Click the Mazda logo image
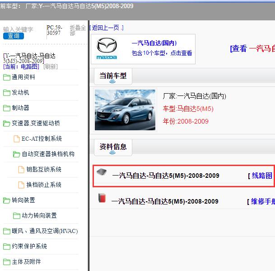The width and height of the screenshot is (275, 271). point(107,49)
